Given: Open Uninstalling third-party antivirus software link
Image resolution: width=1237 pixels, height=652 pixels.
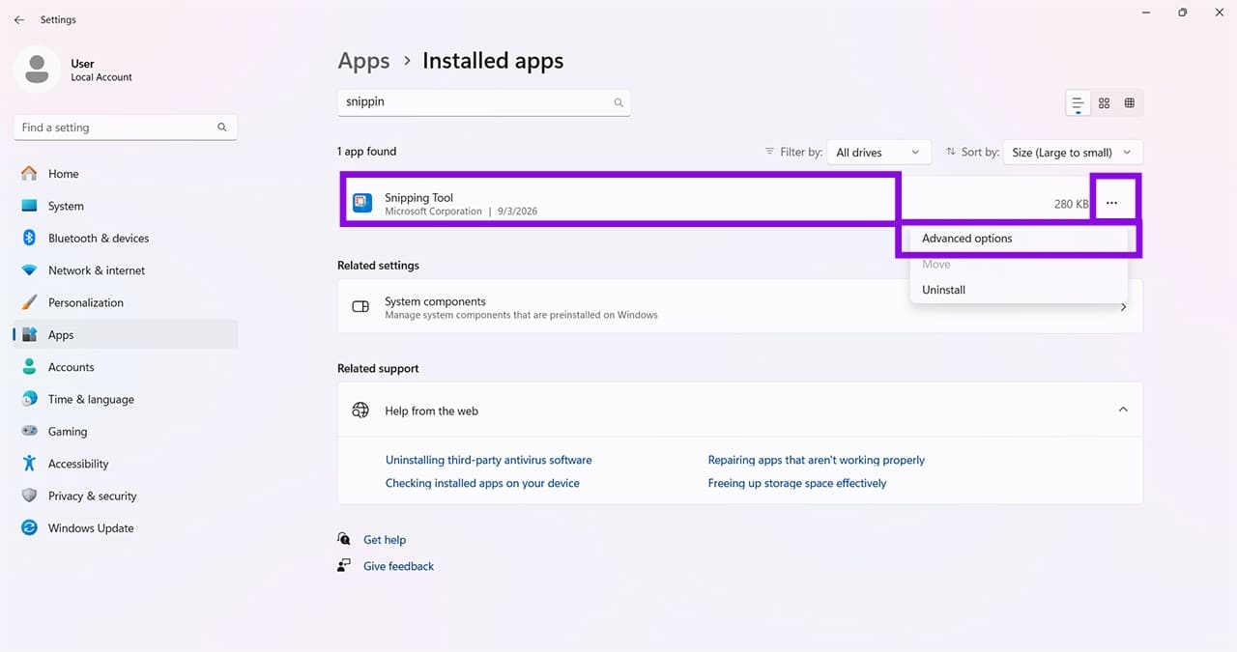Looking at the screenshot, I should click(488, 460).
